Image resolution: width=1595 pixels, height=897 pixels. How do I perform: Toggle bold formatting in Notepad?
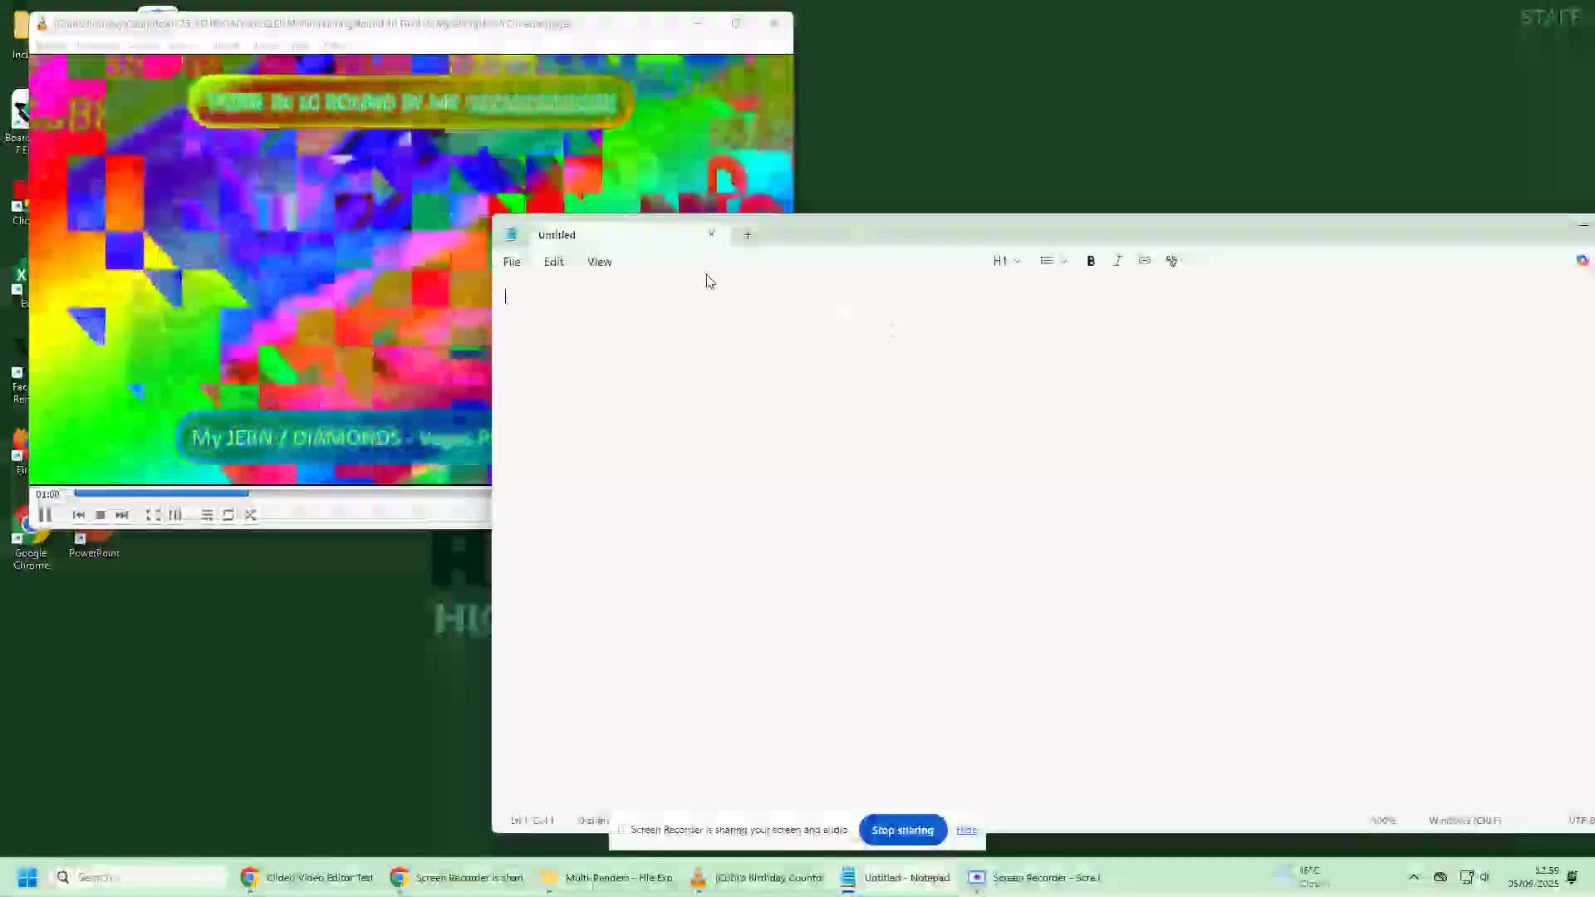(x=1091, y=261)
